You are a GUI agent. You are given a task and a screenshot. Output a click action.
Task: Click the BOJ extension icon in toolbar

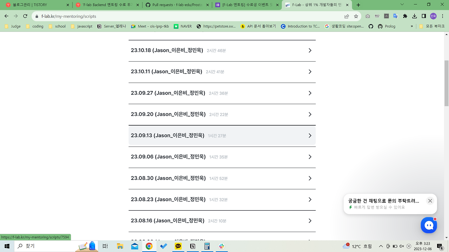coord(377,16)
